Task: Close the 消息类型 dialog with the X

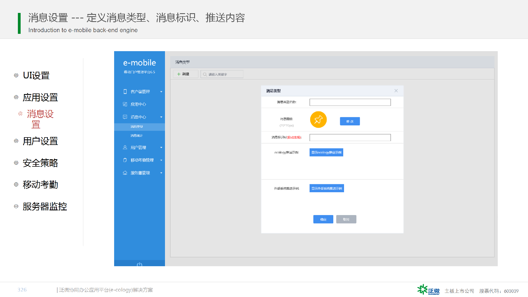Action: pyautogui.click(x=396, y=91)
